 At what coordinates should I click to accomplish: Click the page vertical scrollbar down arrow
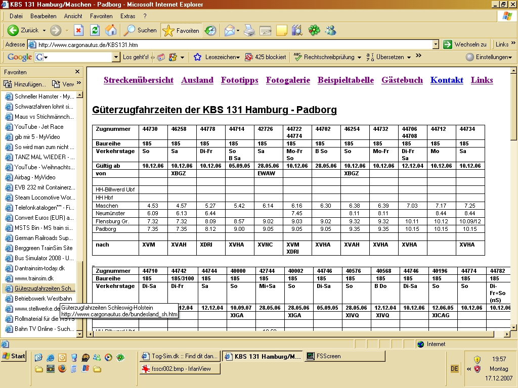coord(513,327)
